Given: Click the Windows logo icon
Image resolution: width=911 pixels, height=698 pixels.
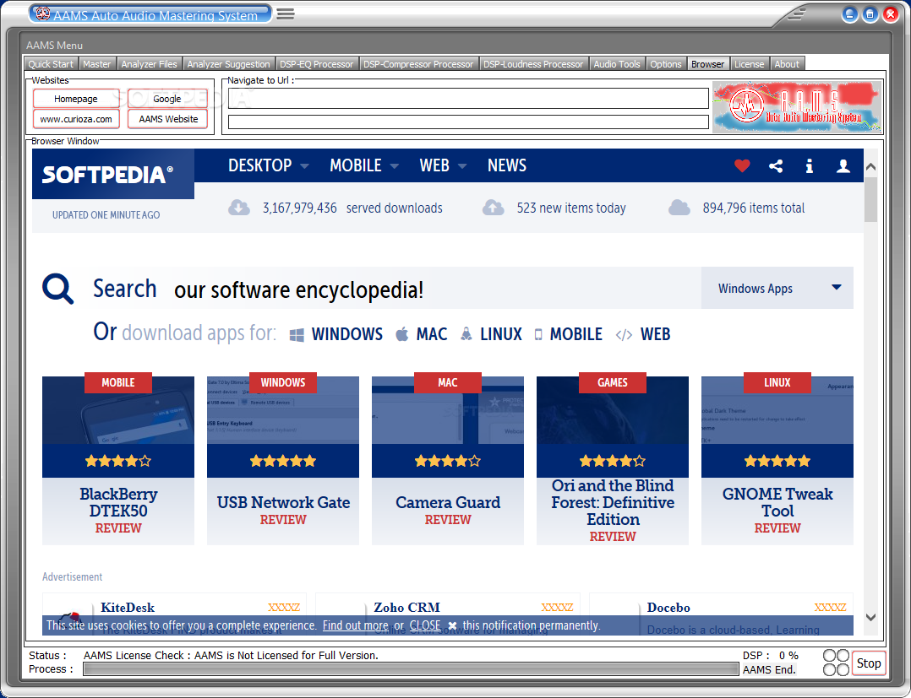Looking at the screenshot, I should [x=297, y=335].
